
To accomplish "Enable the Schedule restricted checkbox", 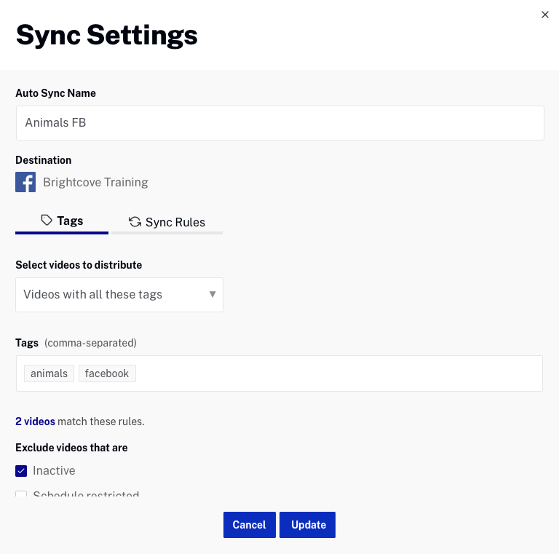I will click(x=21, y=495).
